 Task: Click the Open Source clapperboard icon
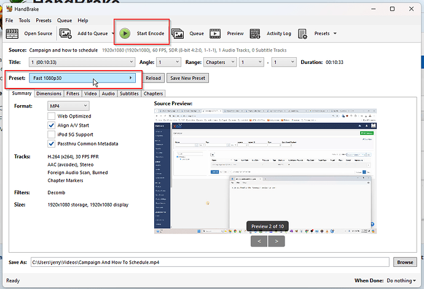(x=12, y=34)
